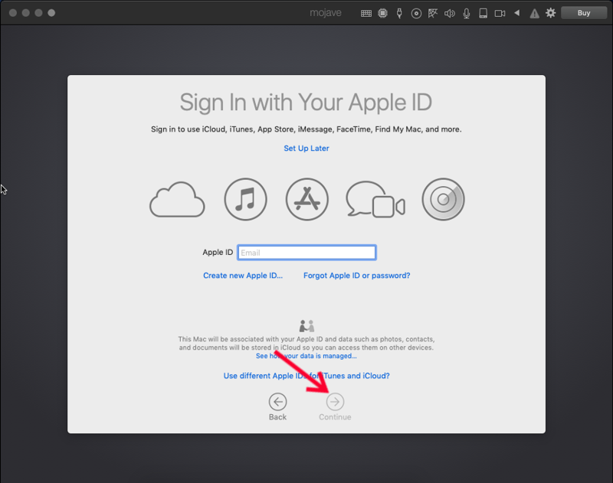The image size is (613, 483).
Task: Click the Continue arrow button
Action: tap(335, 403)
